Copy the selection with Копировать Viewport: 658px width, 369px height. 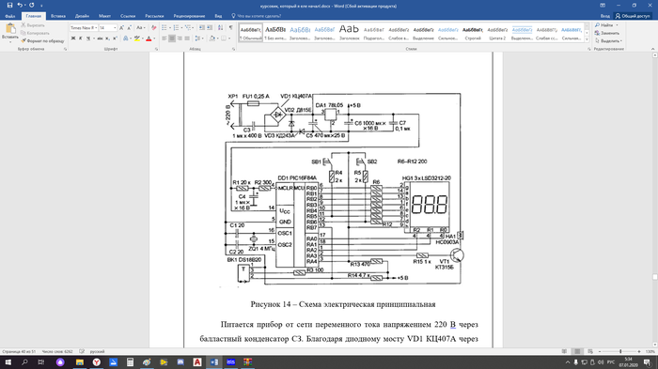[35, 33]
